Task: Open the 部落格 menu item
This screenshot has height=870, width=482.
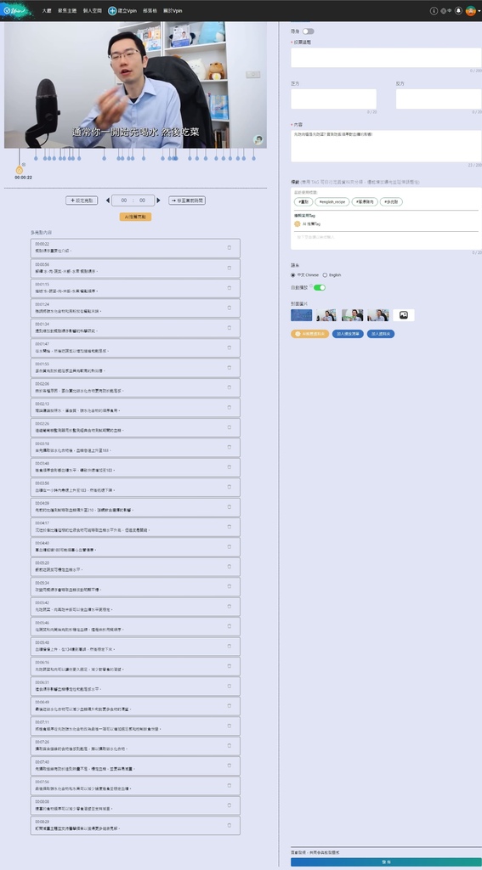Action: tap(150, 10)
